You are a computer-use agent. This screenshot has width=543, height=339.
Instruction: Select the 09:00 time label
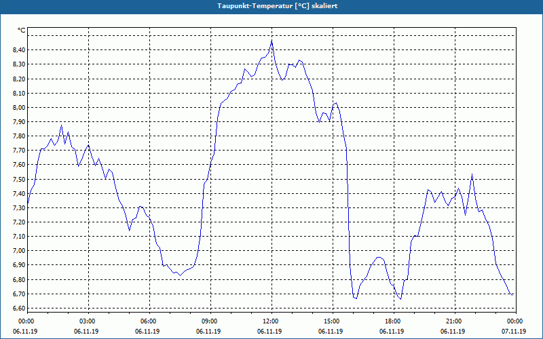click(x=210, y=321)
